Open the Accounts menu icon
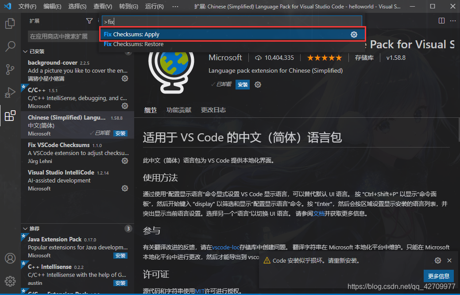460x295 pixels. tap(10, 258)
